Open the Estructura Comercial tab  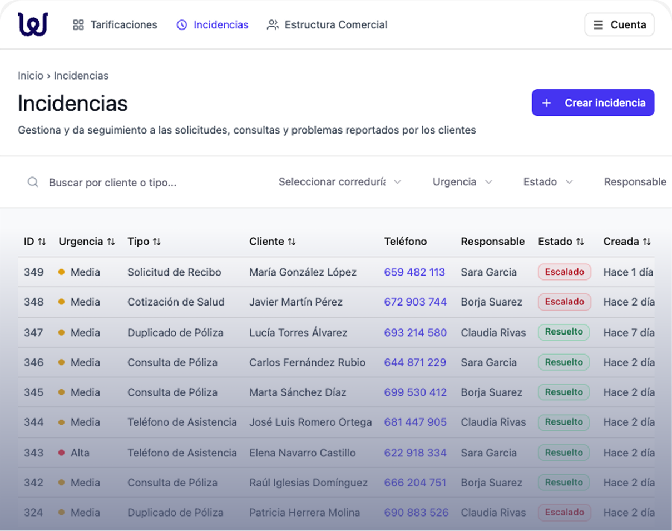pyautogui.click(x=327, y=25)
